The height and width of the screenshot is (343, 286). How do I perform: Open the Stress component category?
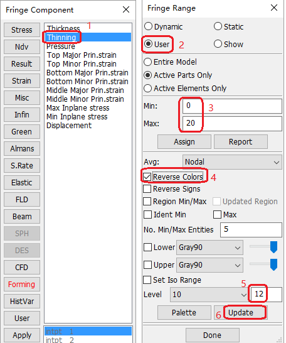(x=22, y=30)
